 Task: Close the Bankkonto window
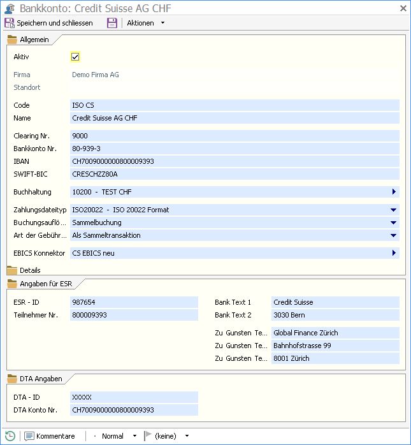point(403,8)
